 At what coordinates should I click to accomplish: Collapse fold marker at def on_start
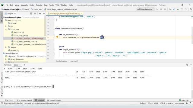click(x=54, y=34)
